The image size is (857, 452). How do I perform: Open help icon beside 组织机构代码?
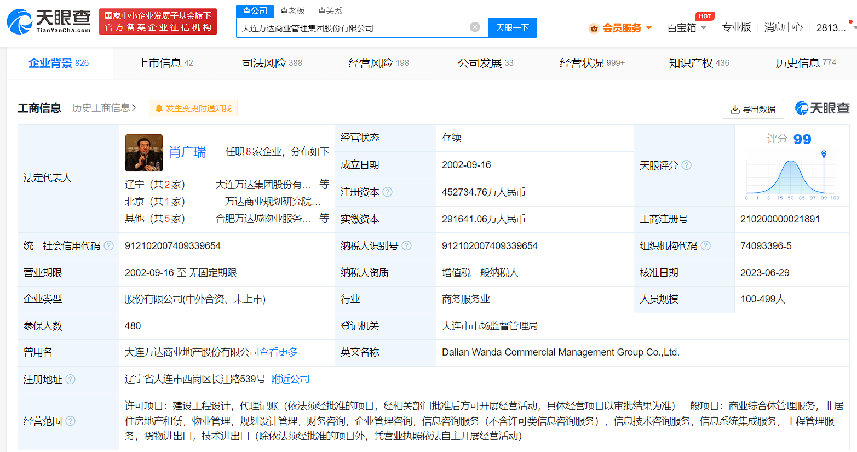[705, 245]
